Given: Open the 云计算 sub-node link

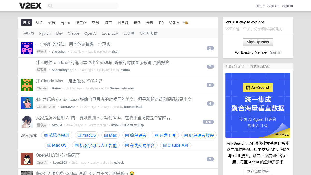Looking at the screenshot, I should tap(129, 33).
